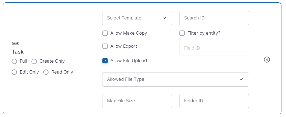The width and height of the screenshot is (286, 117).
Task: Click the circled X remove icon
Action: pos(267,59)
